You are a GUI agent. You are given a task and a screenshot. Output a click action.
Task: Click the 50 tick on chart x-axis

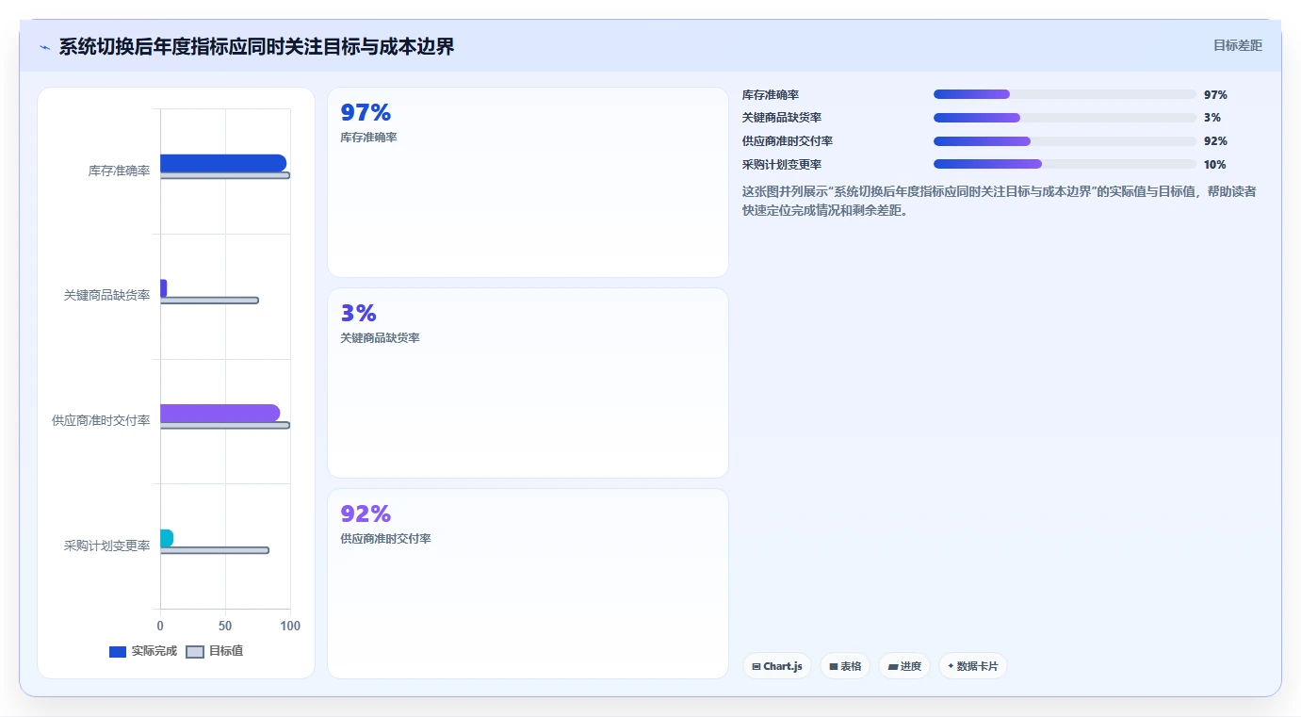(225, 626)
